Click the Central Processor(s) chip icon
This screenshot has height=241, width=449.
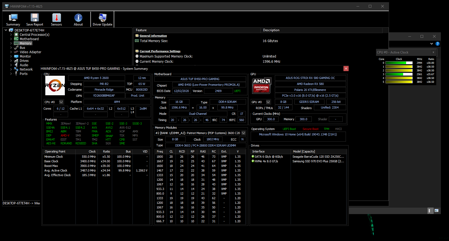click(x=16, y=34)
